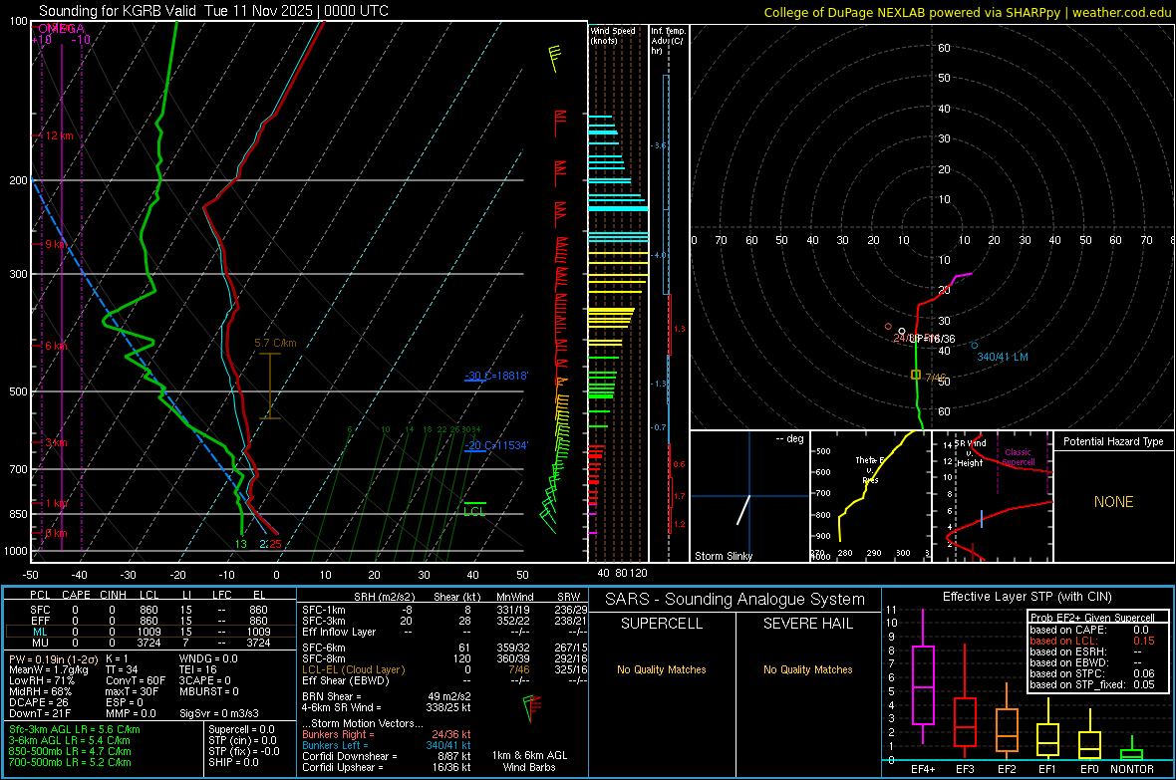Click the white Storm Slinky line

[743, 509]
